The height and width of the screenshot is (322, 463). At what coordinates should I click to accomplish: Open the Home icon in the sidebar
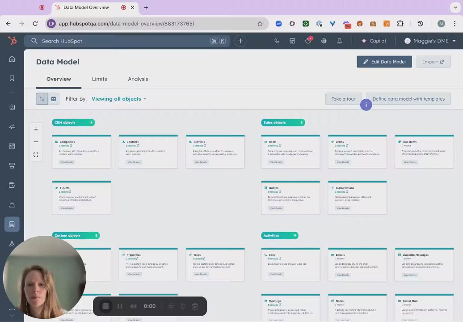[x=12, y=59]
